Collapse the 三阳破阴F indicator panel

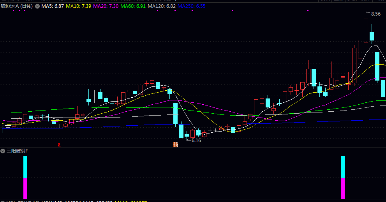point(3,151)
